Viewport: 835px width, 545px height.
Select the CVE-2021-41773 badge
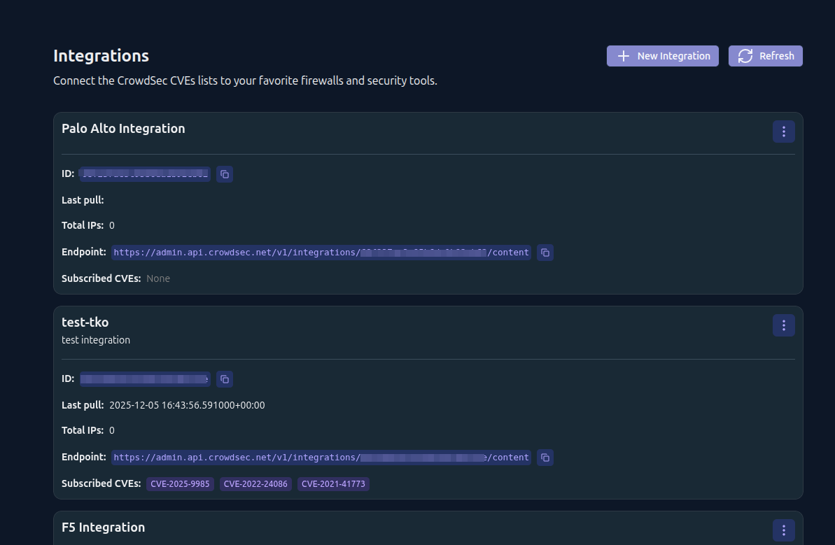[x=333, y=483]
